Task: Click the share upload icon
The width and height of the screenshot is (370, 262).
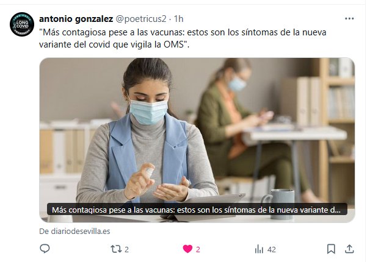Action: click(x=349, y=249)
